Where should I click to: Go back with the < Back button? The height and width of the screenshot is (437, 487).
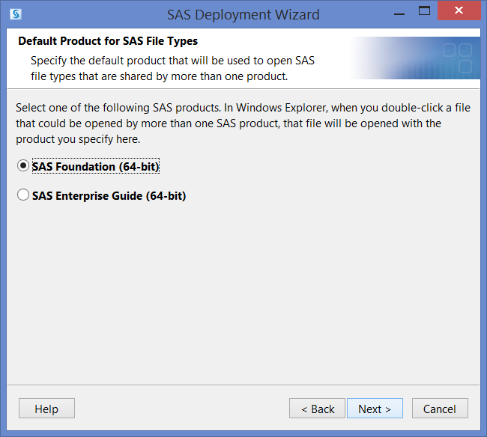coord(318,409)
